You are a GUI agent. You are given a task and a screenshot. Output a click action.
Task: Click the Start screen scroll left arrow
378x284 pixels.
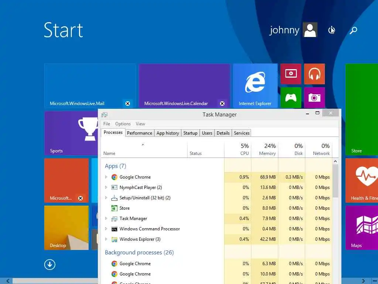[8, 281]
